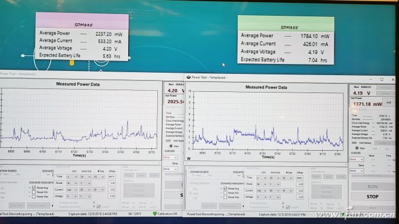Enable Power Min checkbox in right window
Viewport: 399px width, 224px height.
coord(225,193)
